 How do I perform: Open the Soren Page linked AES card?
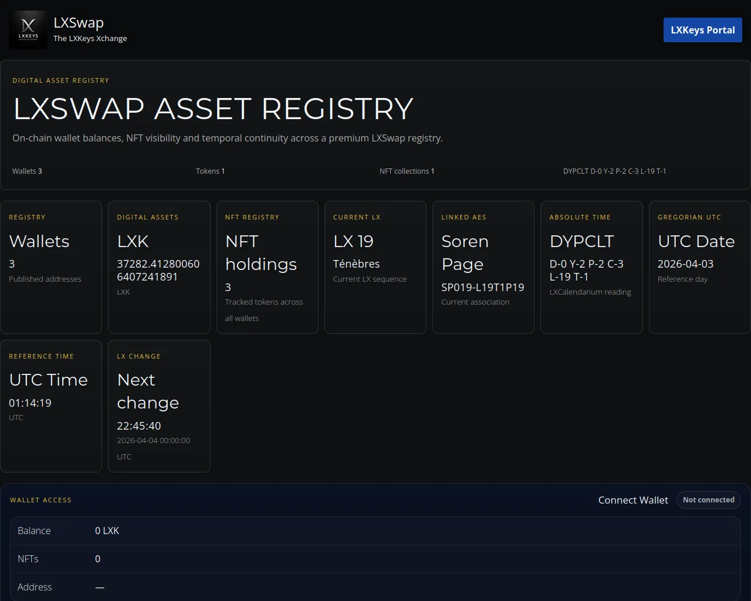pos(483,268)
